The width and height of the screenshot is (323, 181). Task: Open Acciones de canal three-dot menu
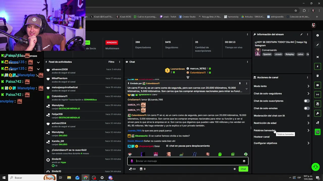(x=307, y=77)
